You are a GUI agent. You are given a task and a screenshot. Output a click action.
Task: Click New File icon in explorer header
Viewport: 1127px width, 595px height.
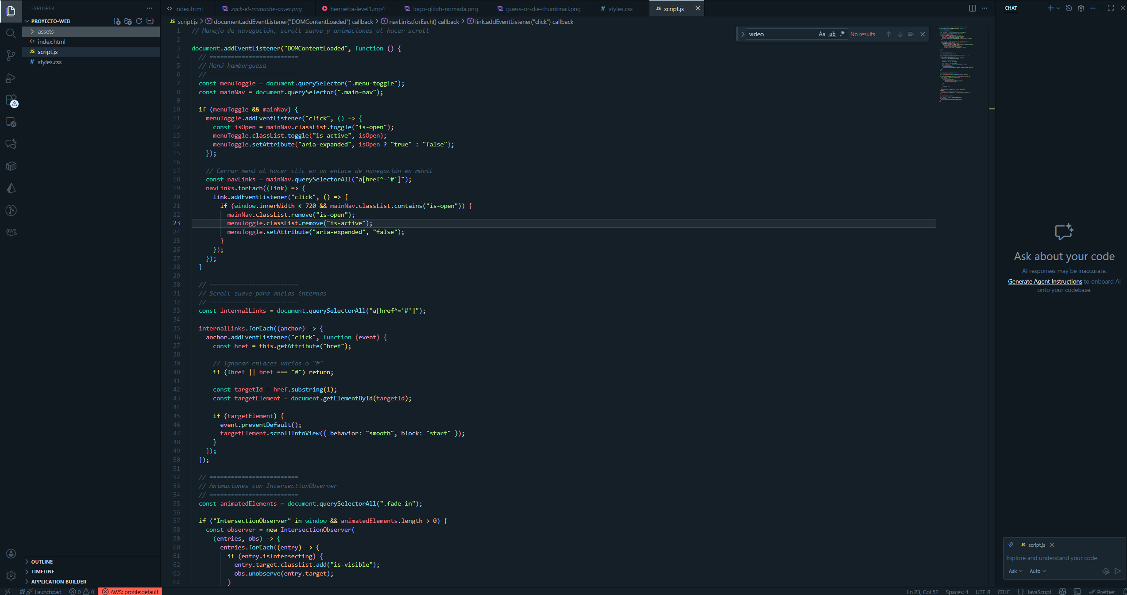point(117,21)
